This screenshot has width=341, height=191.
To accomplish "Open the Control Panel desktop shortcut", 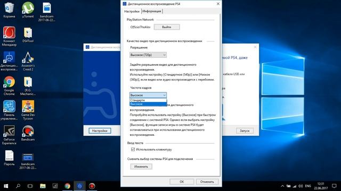I will tap(9, 110).
